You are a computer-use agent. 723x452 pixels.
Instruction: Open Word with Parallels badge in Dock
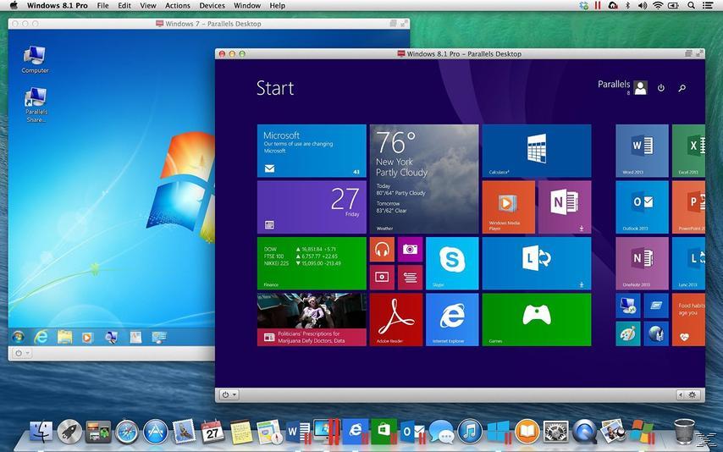pos(298,432)
